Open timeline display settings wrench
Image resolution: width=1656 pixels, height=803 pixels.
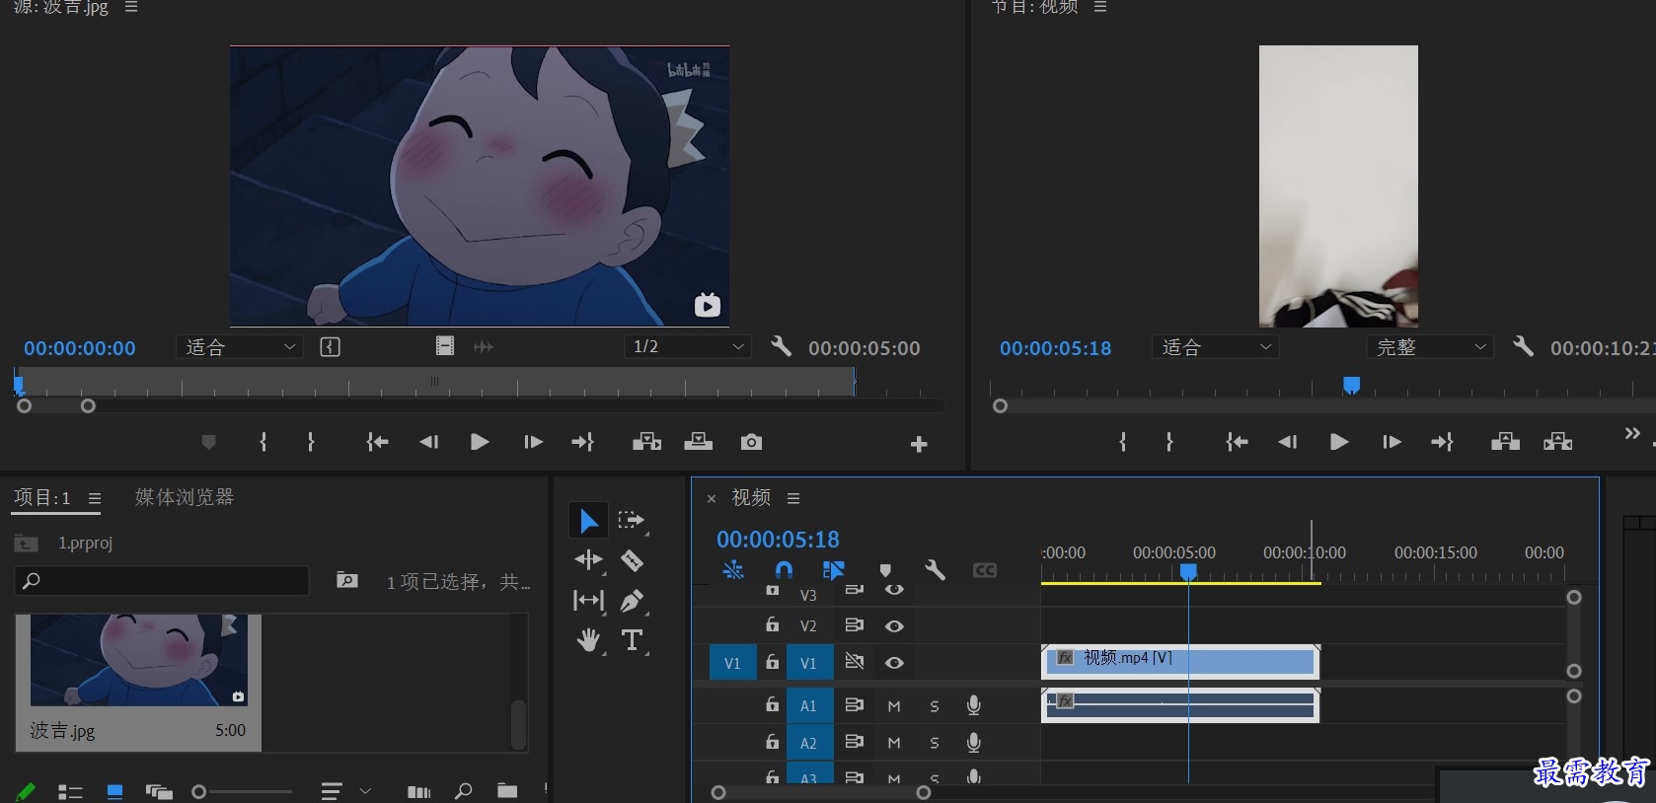pos(935,570)
